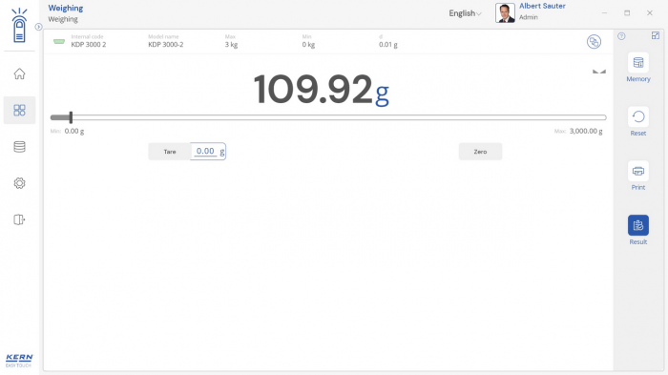Viewport: 668px width, 375px height.
Task: Open Albert Sauter user profile
Action: pos(531,12)
